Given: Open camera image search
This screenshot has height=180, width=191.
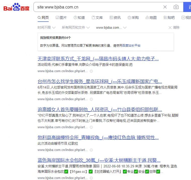Looking at the screenshot, I should (176, 7).
